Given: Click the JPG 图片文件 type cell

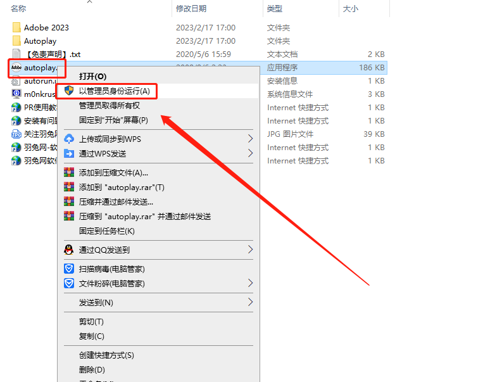Looking at the screenshot, I should tap(290, 134).
